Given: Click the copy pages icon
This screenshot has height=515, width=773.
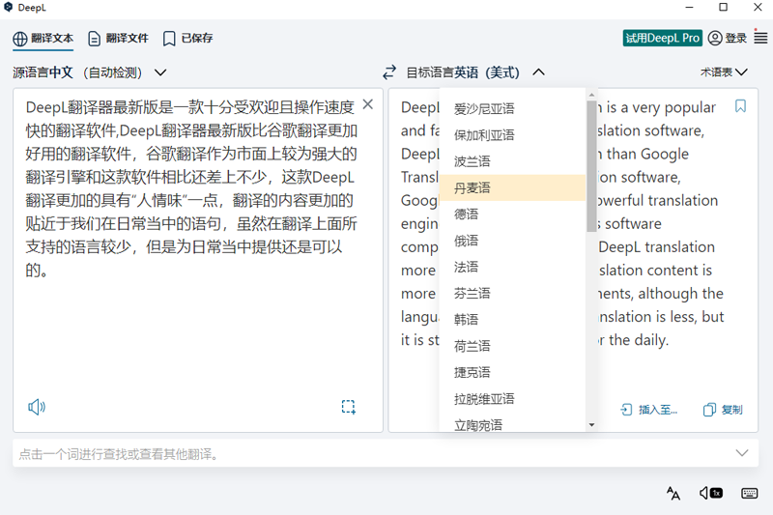Looking at the screenshot, I should click(x=709, y=410).
